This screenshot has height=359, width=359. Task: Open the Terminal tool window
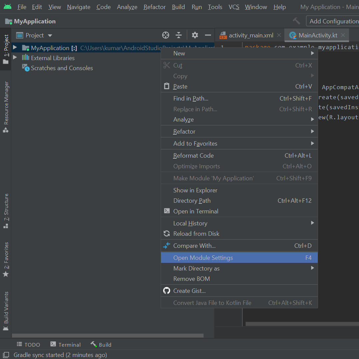tap(65, 345)
